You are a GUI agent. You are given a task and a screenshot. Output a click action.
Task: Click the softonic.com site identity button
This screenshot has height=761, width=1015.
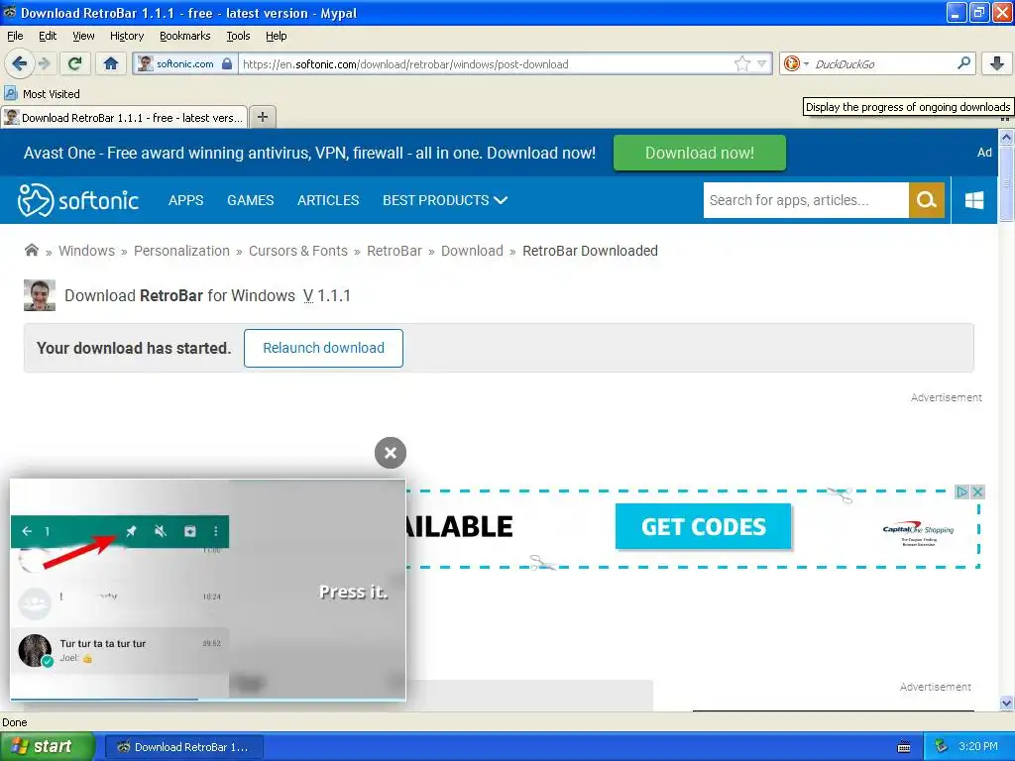click(x=185, y=63)
